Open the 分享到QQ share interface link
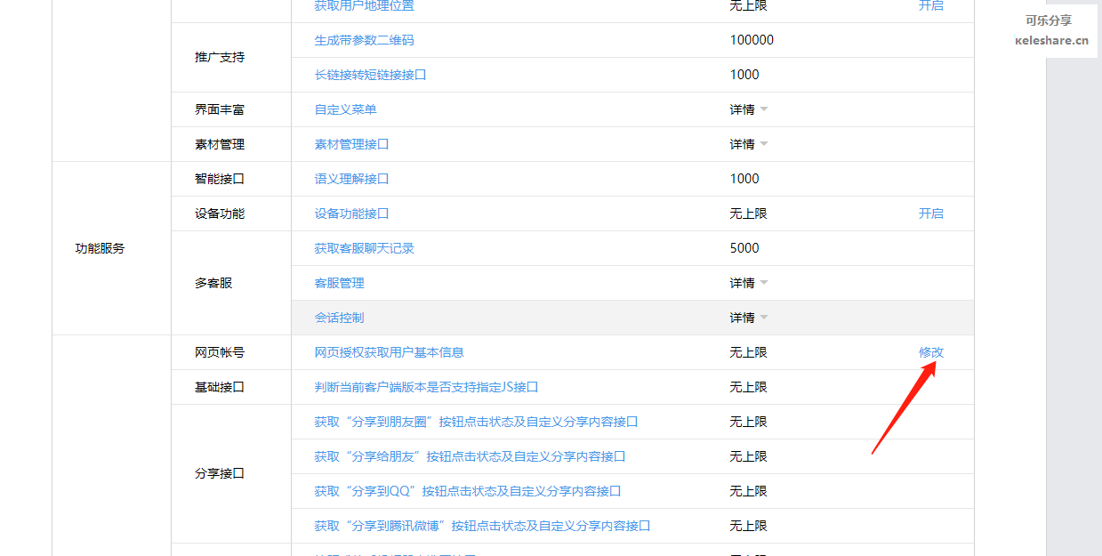 click(467, 491)
